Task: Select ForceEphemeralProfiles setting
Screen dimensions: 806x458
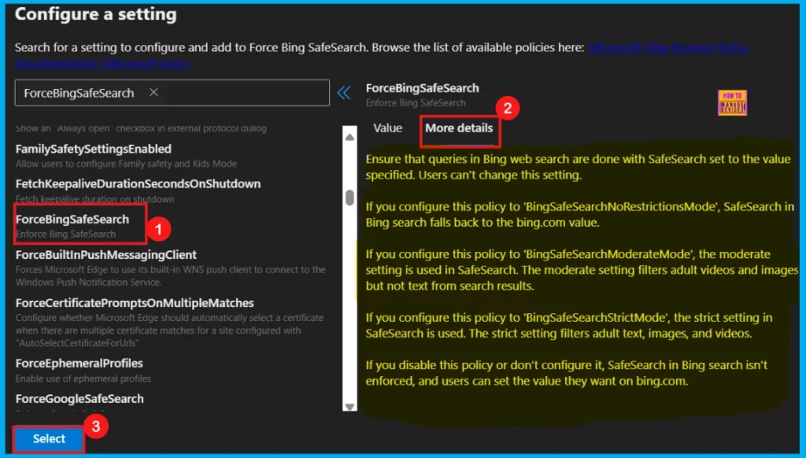Action: (79, 364)
